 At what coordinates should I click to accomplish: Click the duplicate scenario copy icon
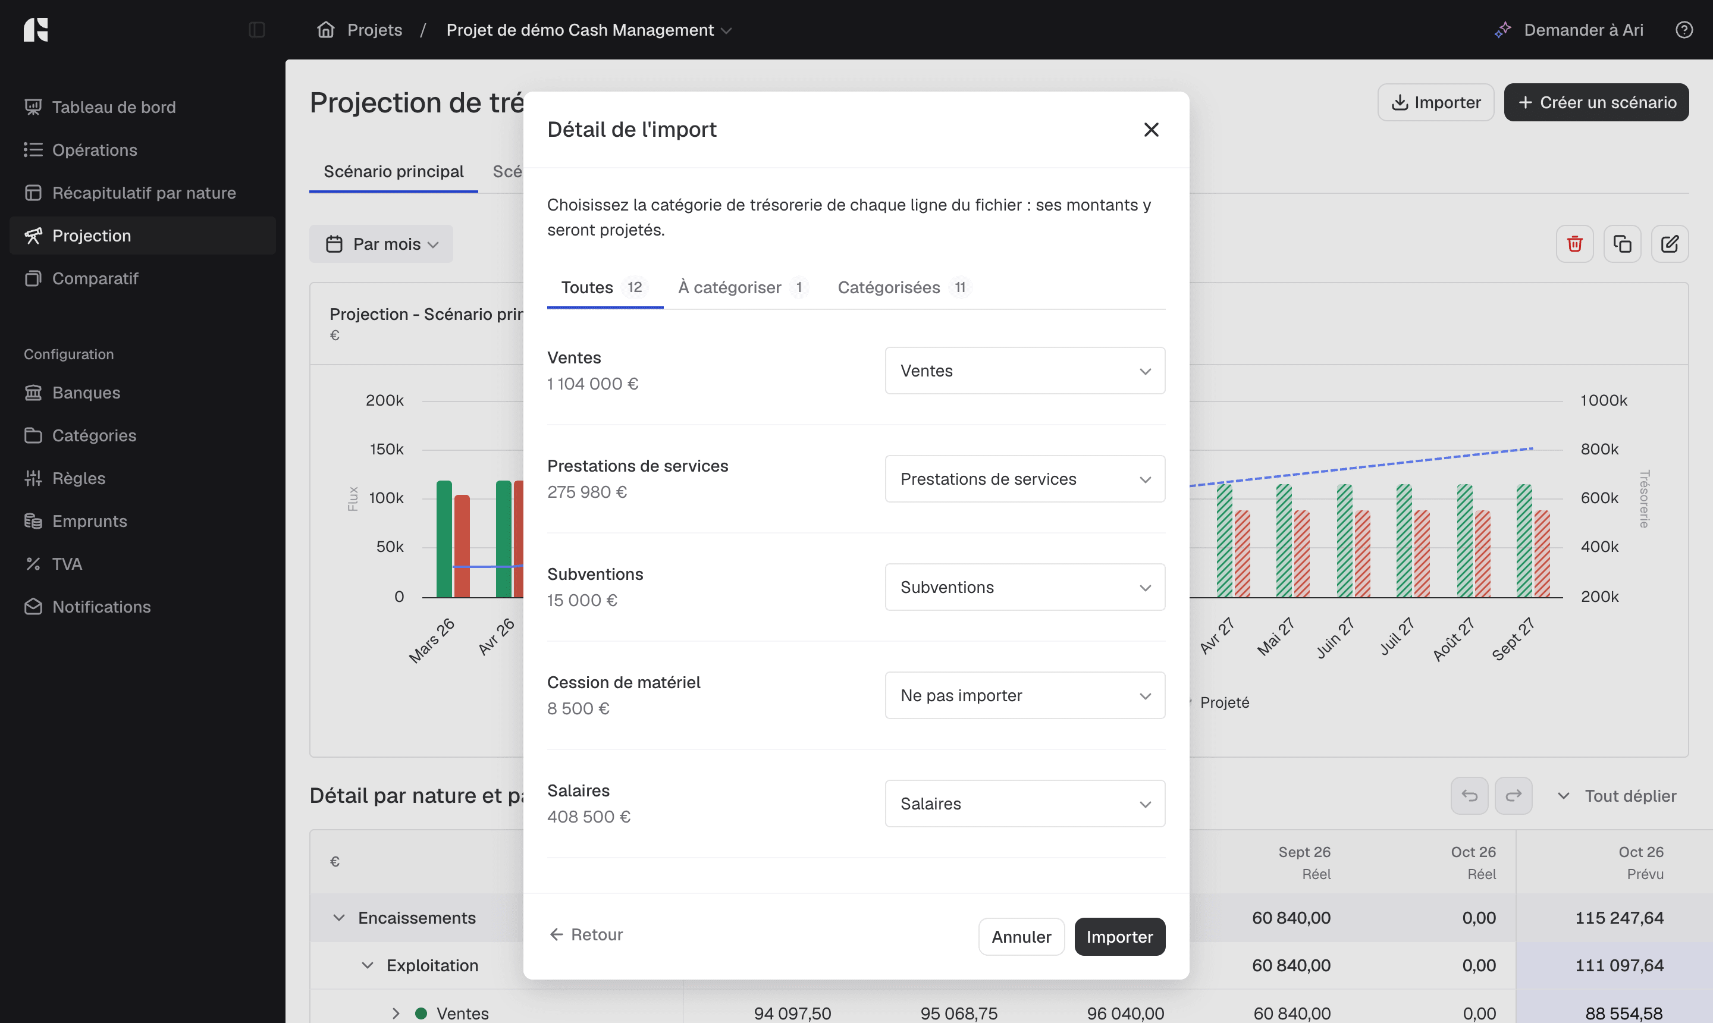click(1622, 244)
